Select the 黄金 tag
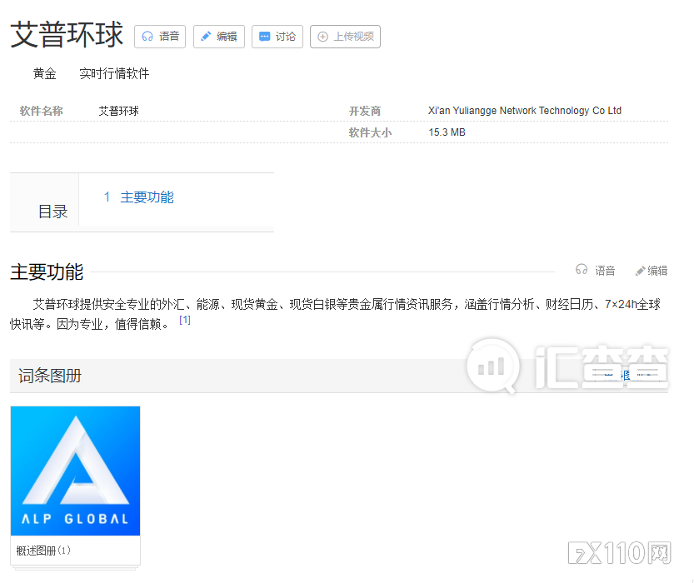The height and width of the screenshot is (583, 694). tap(44, 73)
